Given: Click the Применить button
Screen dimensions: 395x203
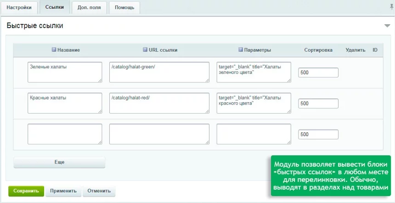Looking at the screenshot, I should tap(63, 191).
